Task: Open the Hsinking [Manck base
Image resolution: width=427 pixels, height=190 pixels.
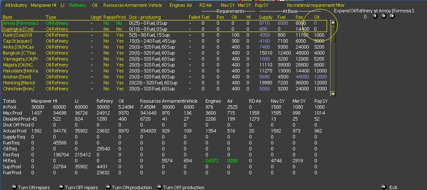Action: click(x=19, y=83)
